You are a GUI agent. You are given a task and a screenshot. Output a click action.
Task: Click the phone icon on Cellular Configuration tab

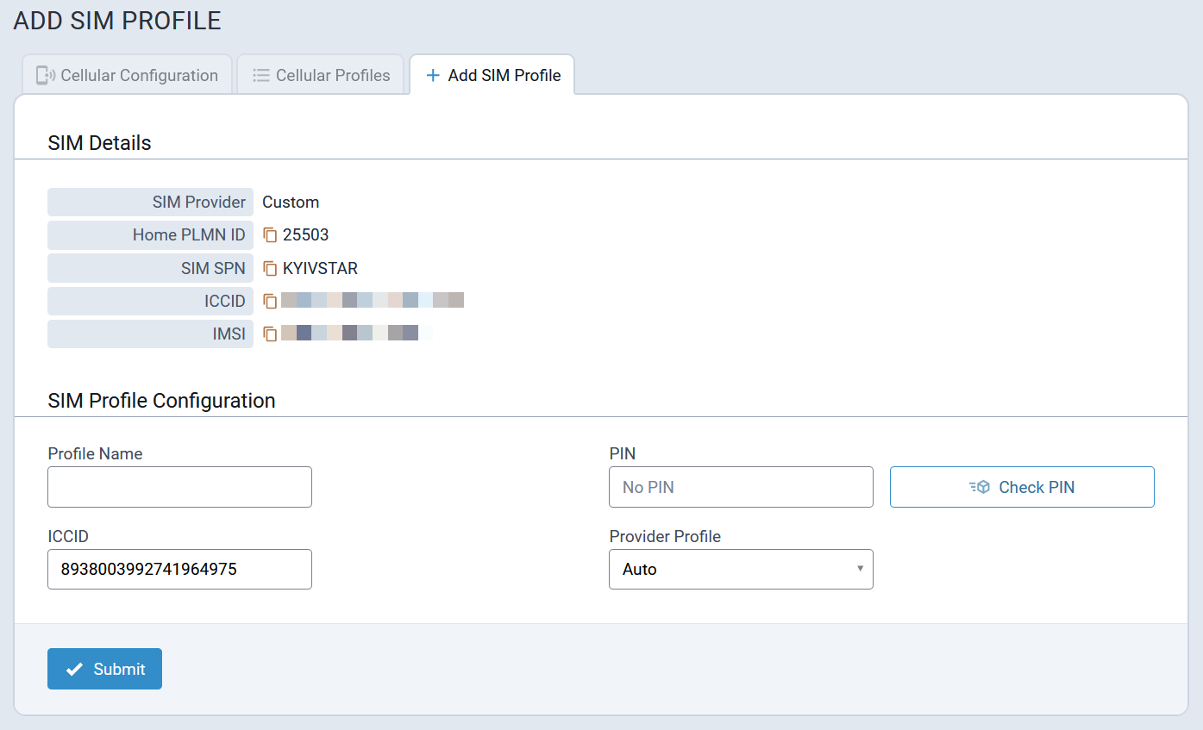tap(45, 76)
